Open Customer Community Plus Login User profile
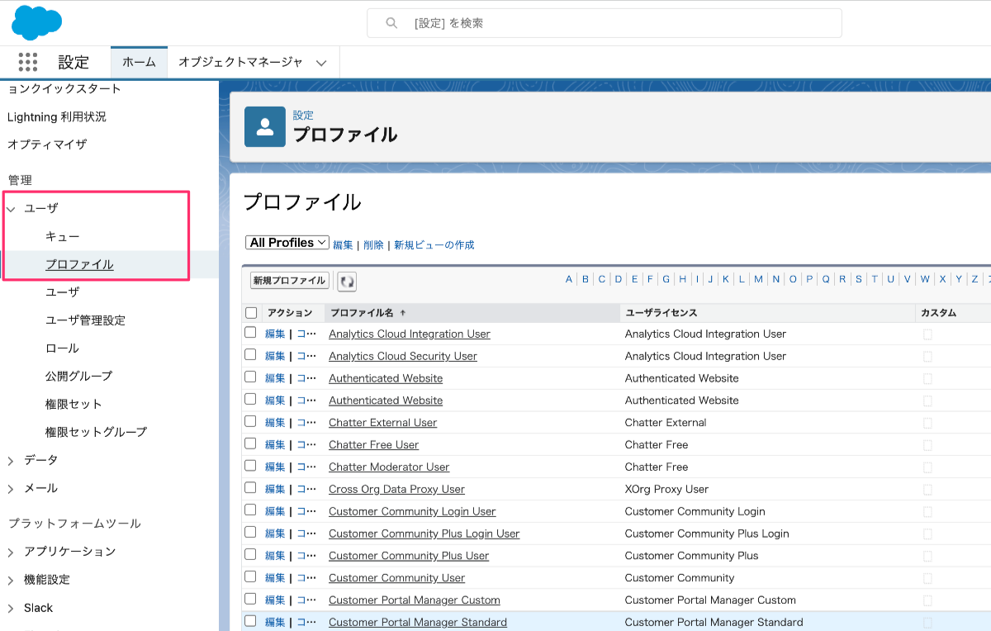Viewport: 991px width, 631px height. (x=424, y=534)
